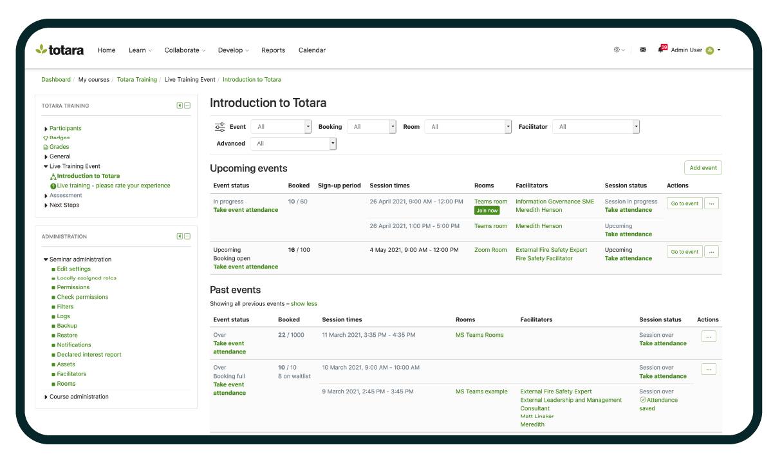Screen dimensions: 773x463
Task: Click Go to event for 4 May event
Action: click(684, 252)
